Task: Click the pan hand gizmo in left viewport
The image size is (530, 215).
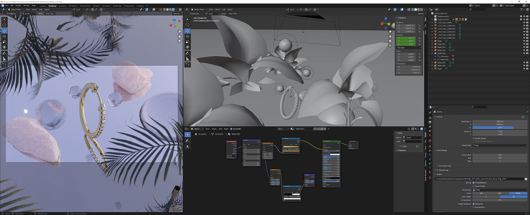Action: click(x=179, y=36)
